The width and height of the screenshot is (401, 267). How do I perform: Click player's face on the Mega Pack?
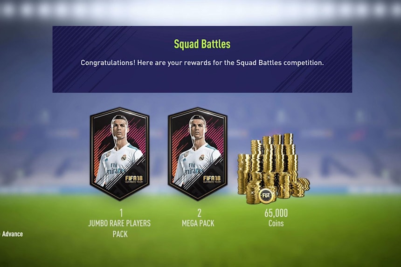(x=197, y=128)
